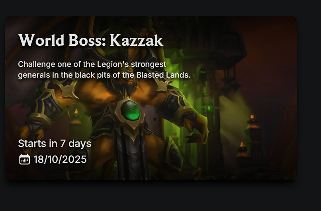Click Kazzak's spiked shoulder bracer

[x=49, y=102]
